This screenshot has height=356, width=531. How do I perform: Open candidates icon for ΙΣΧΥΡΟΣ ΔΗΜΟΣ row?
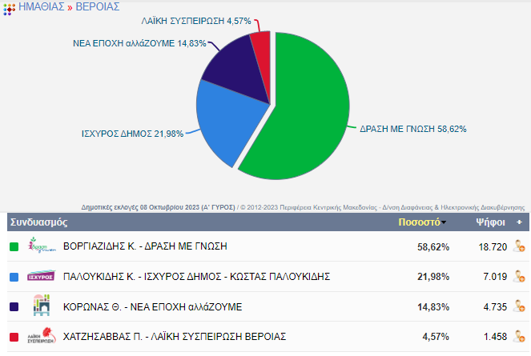point(519,277)
